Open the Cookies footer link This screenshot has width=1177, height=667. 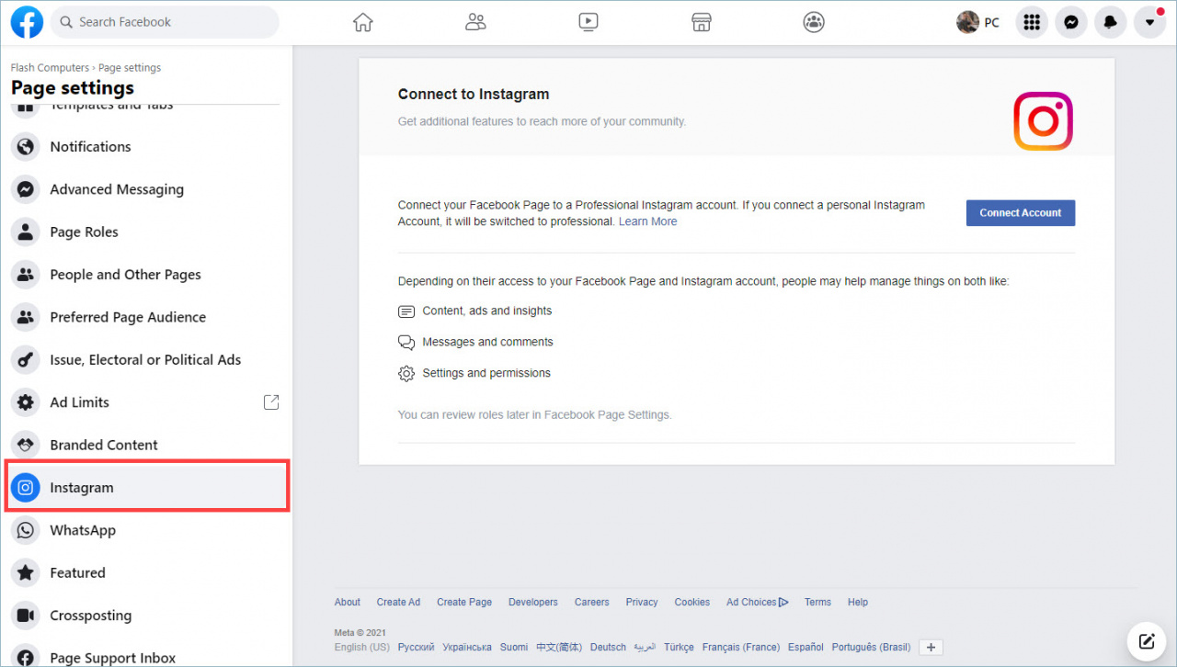(692, 603)
